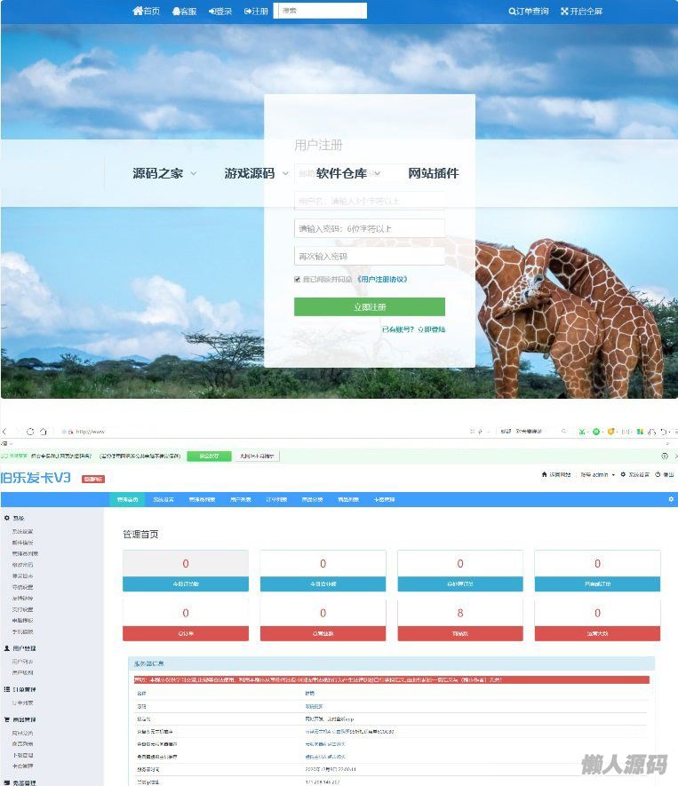This screenshot has width=678, height=786.
Task: Open the 登录 login link
Action: pos(220,11)
